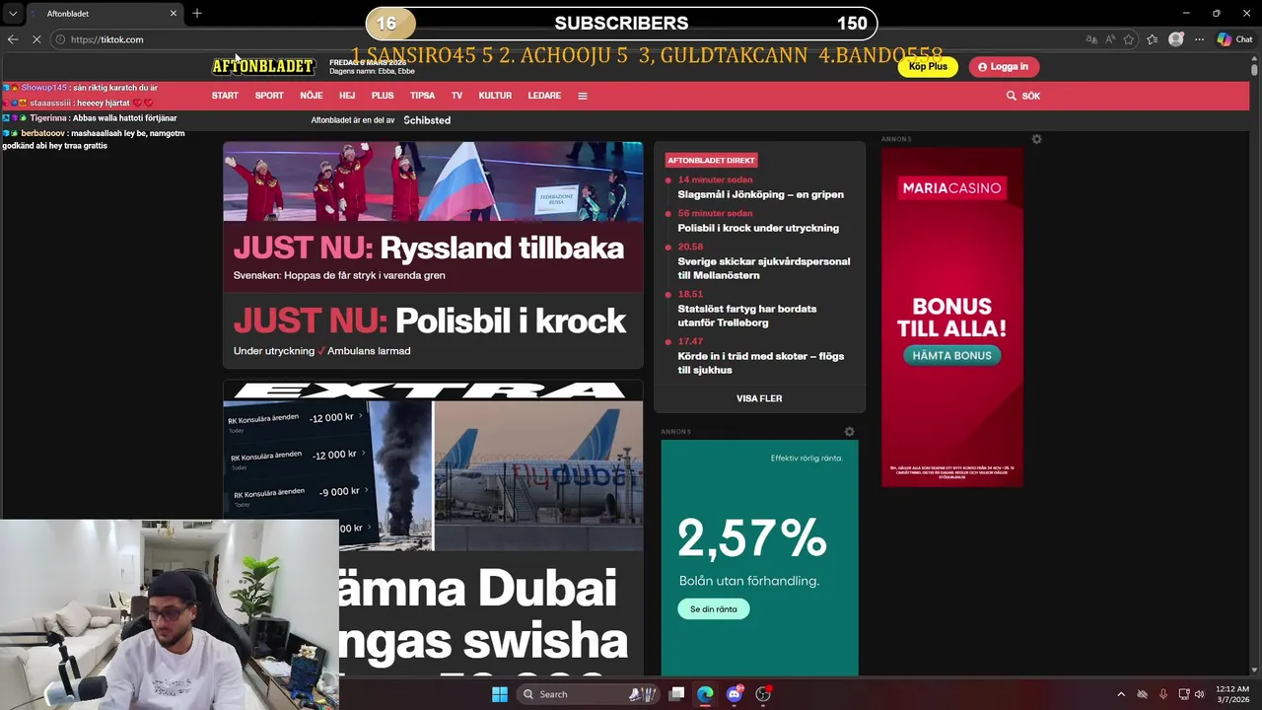Open Slagsmål i Jönköping news item
Image resolution: width=1262 pixels, height=710 pixels.
tap(760, 194)
